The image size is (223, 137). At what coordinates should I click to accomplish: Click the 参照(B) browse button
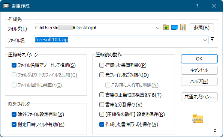[202, 28]
